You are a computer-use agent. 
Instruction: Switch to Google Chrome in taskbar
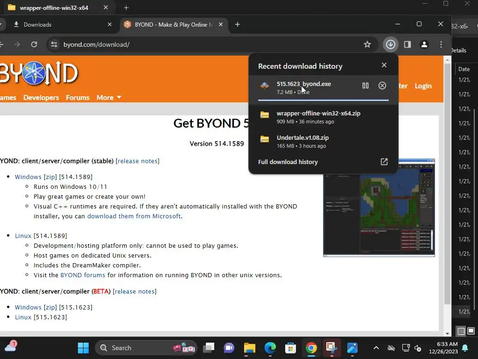coord(311,348)
